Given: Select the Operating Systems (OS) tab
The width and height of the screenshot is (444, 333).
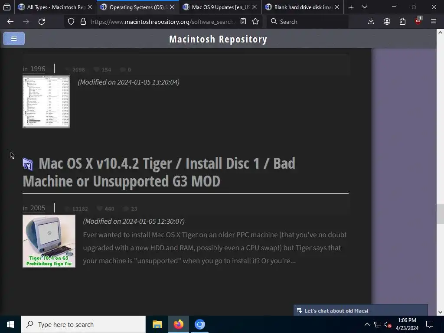Looking at the screenshot, I should [137, 7].
